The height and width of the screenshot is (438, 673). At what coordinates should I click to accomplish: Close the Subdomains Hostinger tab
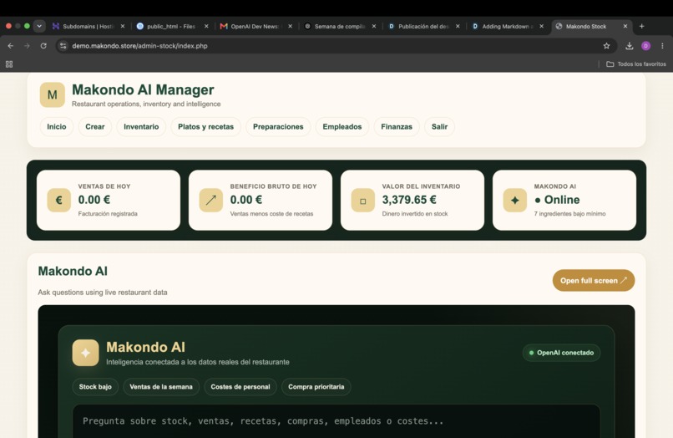coord(123,26)
